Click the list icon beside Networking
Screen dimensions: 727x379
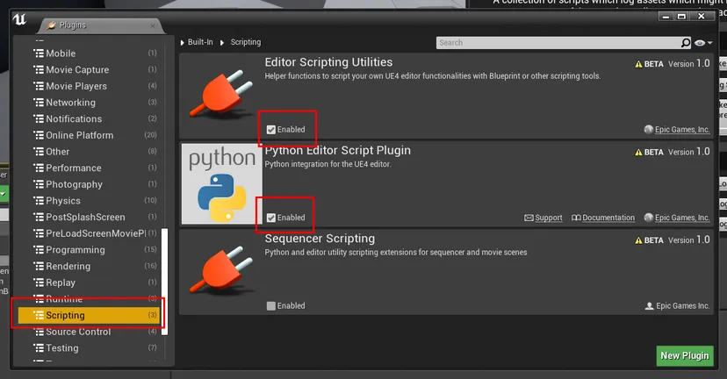(39, 103)
